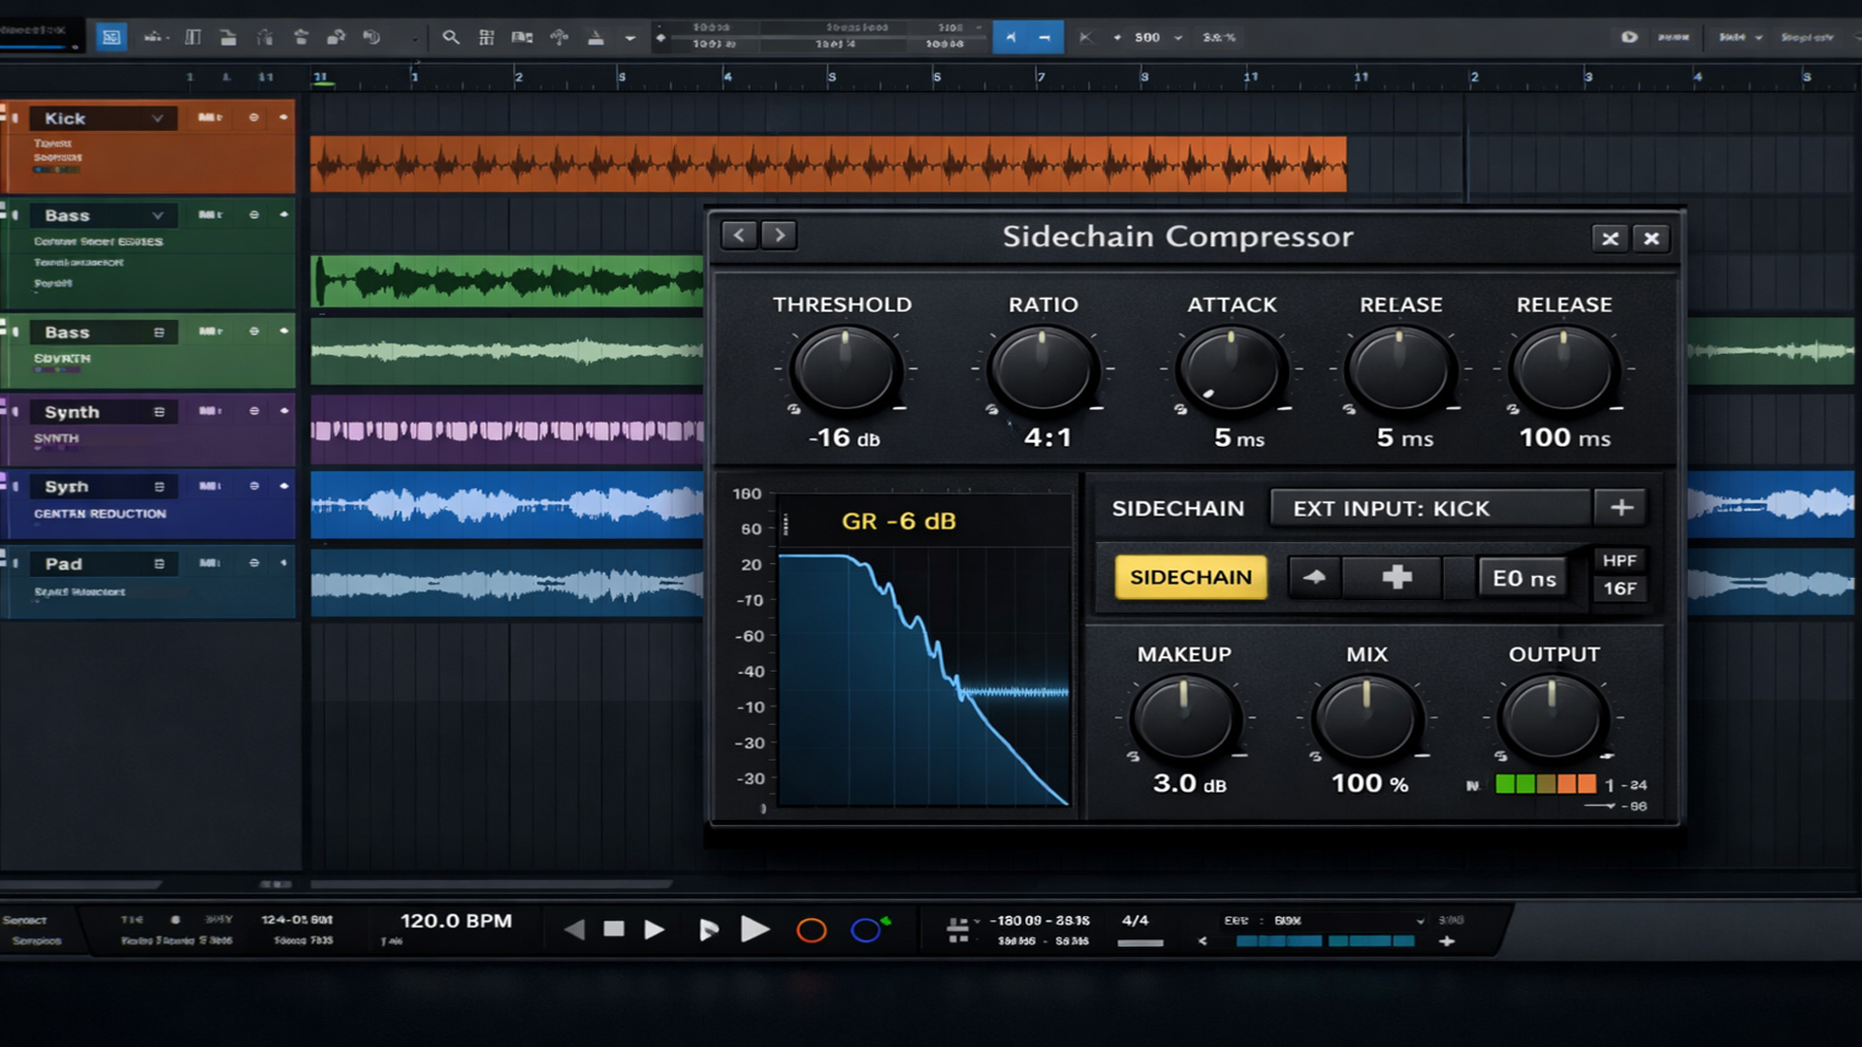
Task: Mute the Kick track
Action: pyautogui.click(x=209, y=117)
